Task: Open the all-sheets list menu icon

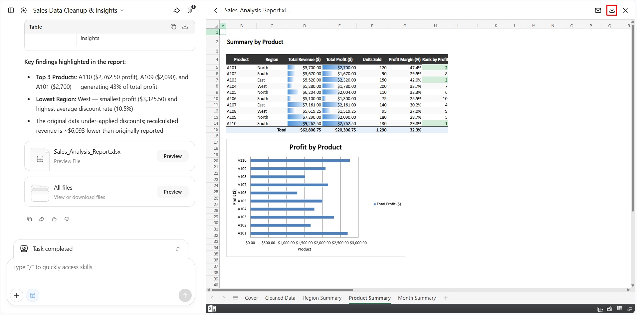Action: click(x=236, y=298)
